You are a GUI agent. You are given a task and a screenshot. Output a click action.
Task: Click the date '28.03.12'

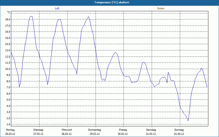point(67,134)
